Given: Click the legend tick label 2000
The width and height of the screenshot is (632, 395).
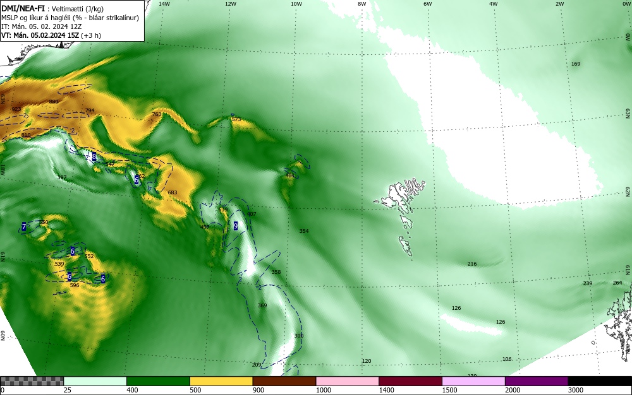Looking at the screenshot, I should 513,390.
